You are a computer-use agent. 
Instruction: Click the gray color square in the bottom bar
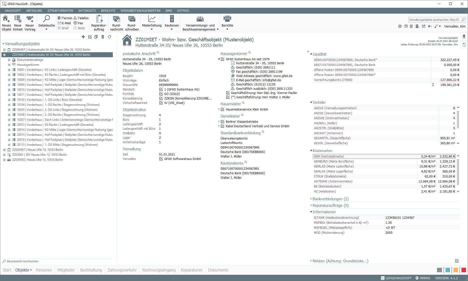pos(439,270)
